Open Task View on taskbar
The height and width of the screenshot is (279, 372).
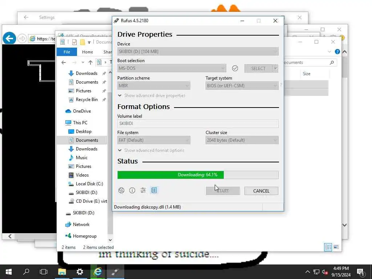pyautogui.click(x=44, y=272)
